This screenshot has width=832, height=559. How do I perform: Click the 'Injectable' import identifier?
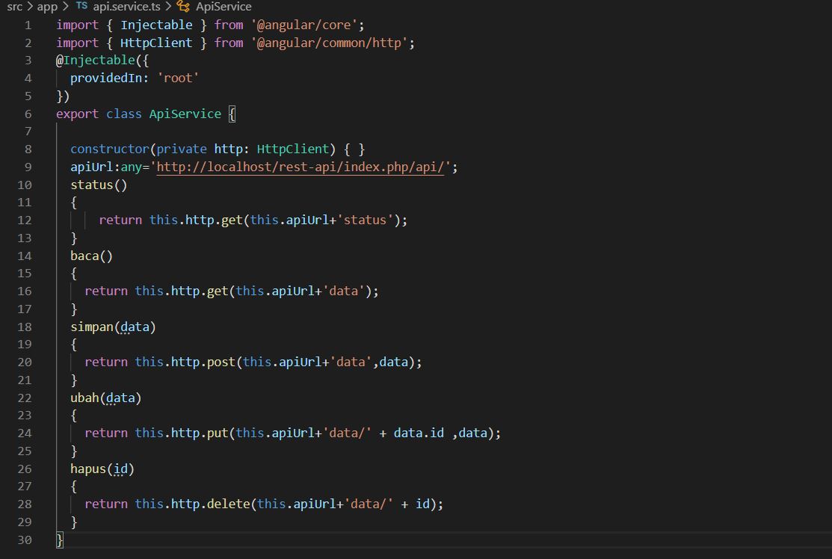pyautogui.click(x=156, y=25)
